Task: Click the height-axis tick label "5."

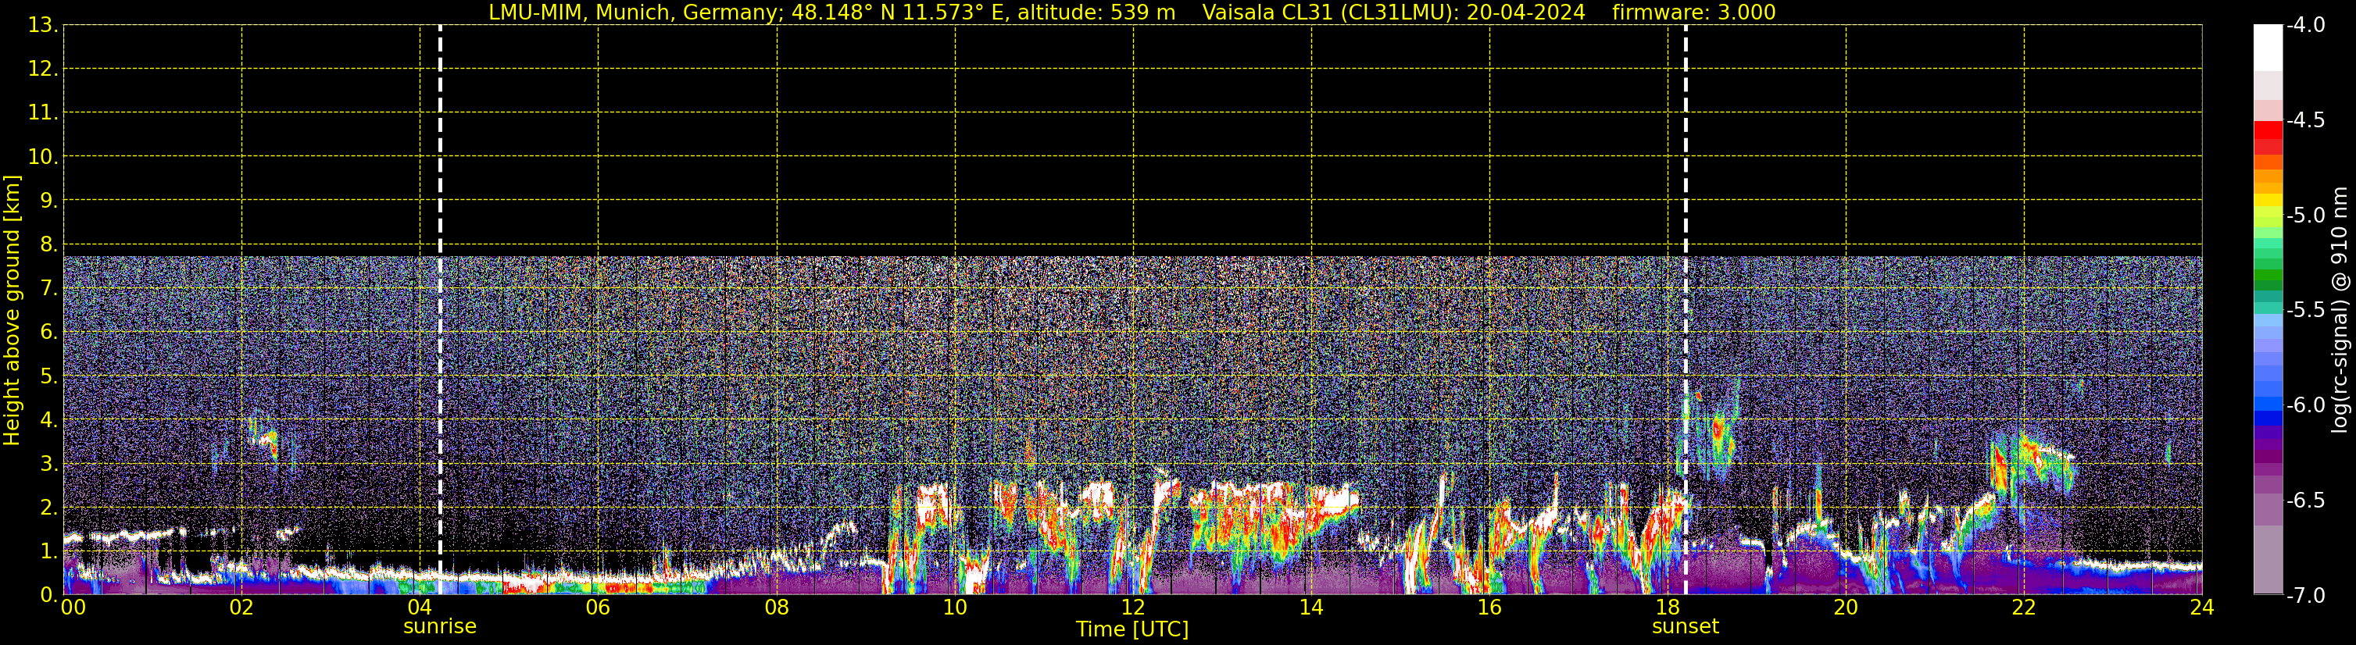Action: (x=49, y=376)
